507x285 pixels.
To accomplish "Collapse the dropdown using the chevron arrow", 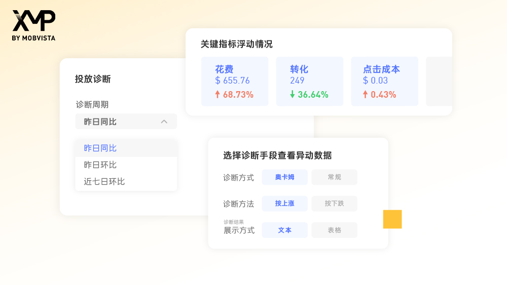I will pos(164,121).
